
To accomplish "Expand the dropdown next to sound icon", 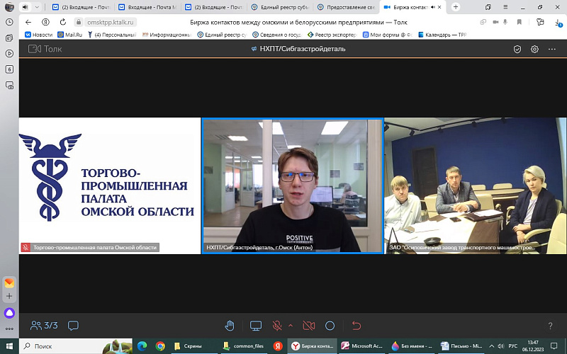I will tap(37, 7).
